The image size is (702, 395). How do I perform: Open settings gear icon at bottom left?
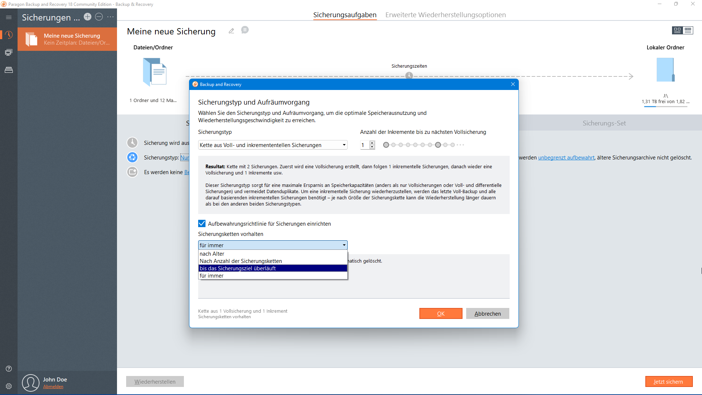(x=9, y=386)
